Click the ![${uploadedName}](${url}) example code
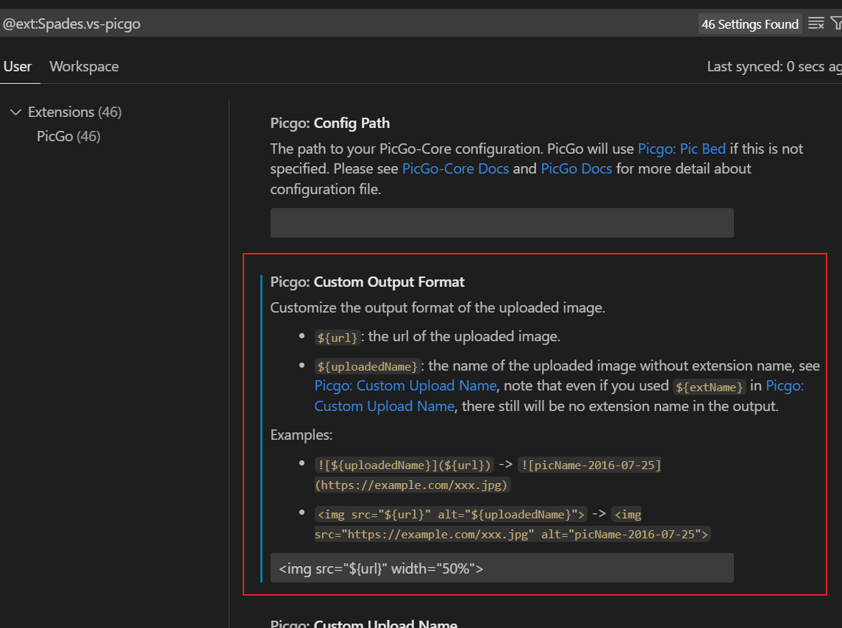This screenshot has height=628, width=842. click(404, 465)
